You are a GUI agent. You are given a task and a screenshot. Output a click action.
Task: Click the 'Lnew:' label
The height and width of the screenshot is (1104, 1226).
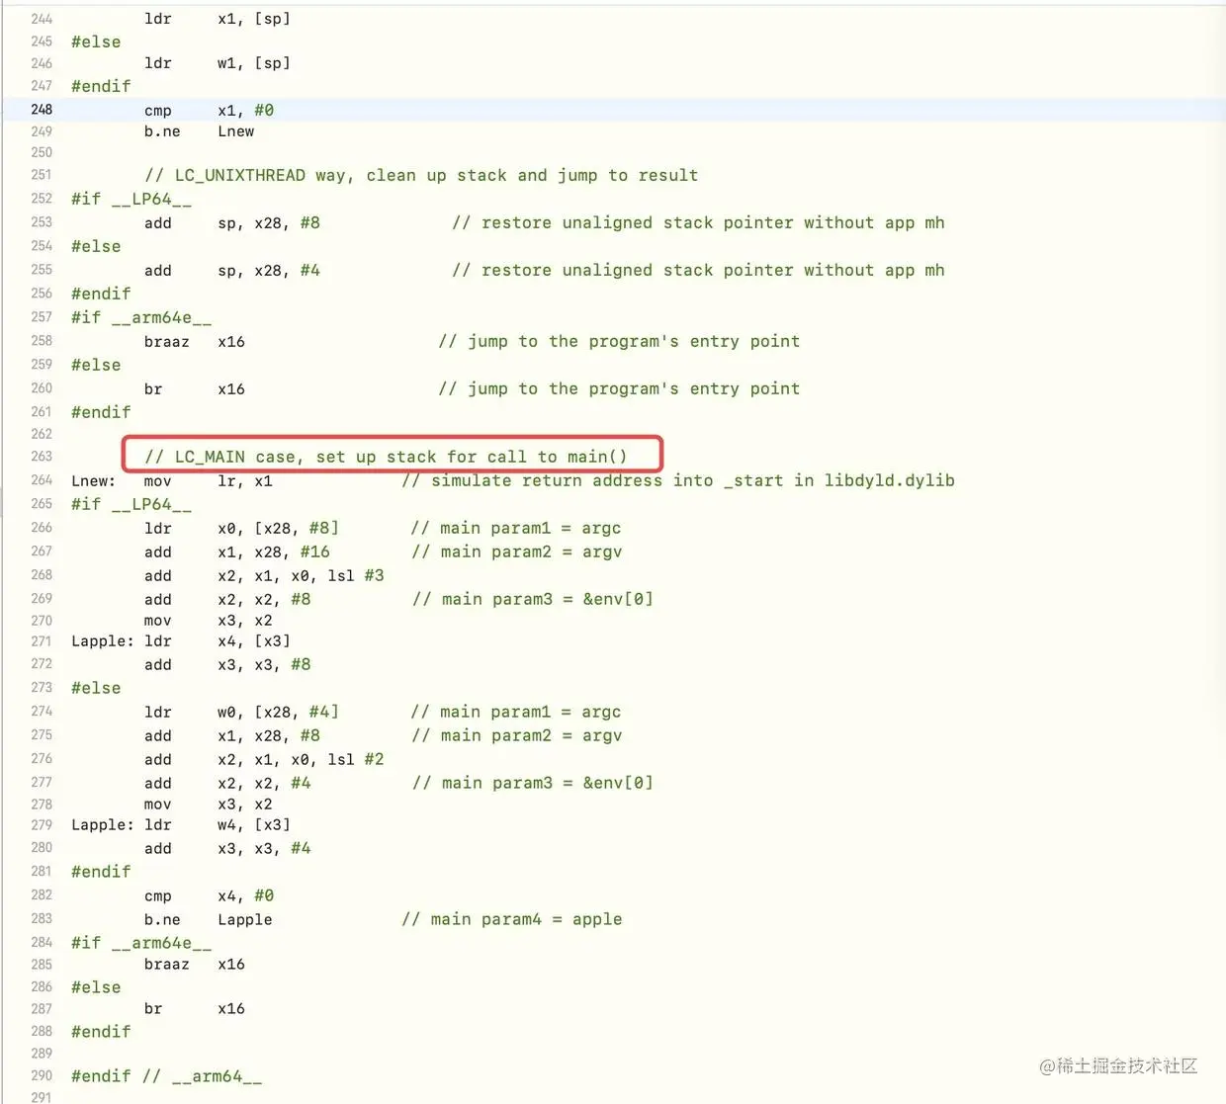coord(93,481)
